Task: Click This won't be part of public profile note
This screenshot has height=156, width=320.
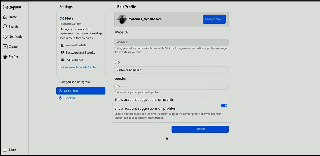Action: (x=136, y=92)
